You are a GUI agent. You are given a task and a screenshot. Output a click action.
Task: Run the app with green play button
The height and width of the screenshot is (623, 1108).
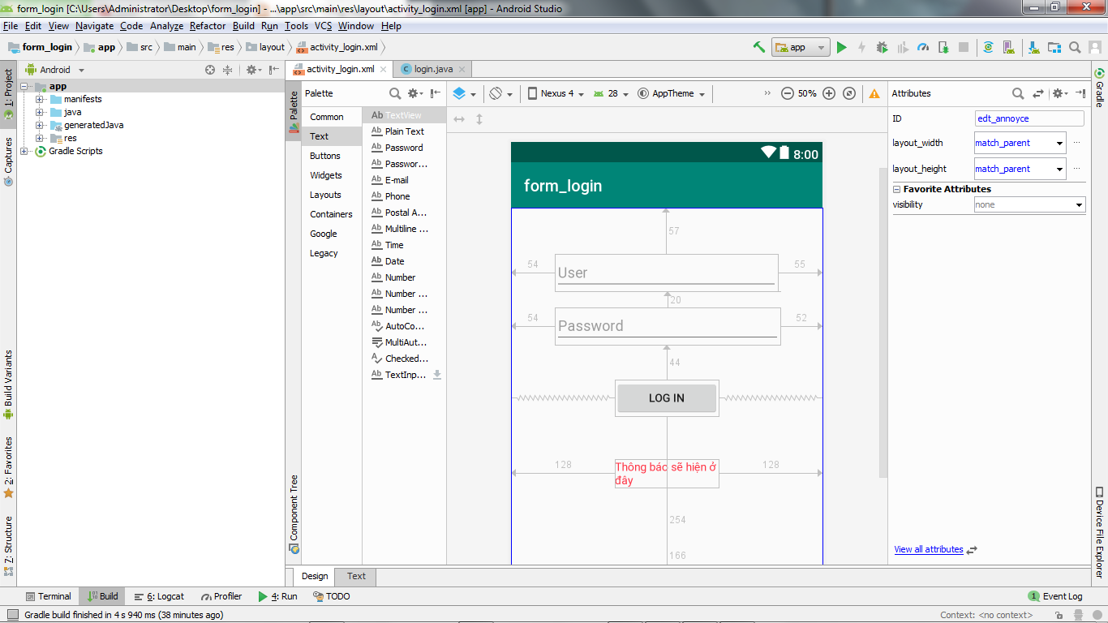(841, 48)
